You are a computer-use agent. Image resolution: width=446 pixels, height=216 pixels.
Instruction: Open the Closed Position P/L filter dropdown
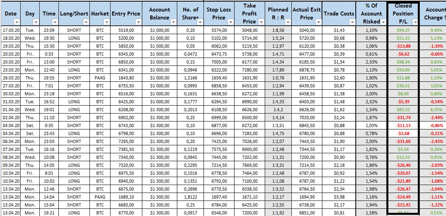pyautogui.click(x=415, y=22)
